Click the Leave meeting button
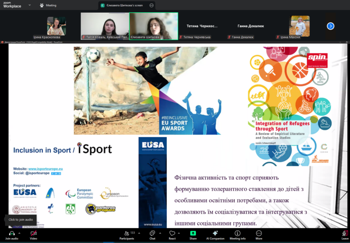 tap(345, 233)
